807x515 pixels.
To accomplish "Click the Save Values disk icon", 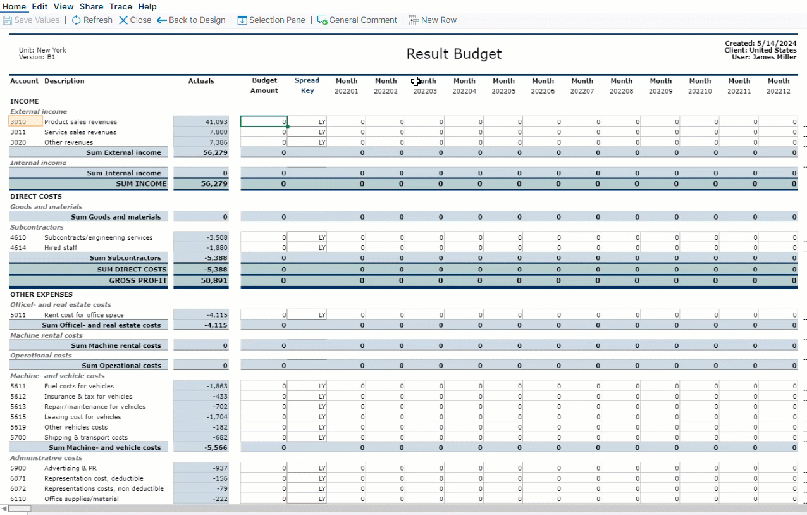I will coord(8,20).
